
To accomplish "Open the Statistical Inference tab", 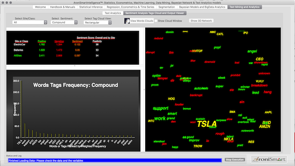I will [91, 7].
